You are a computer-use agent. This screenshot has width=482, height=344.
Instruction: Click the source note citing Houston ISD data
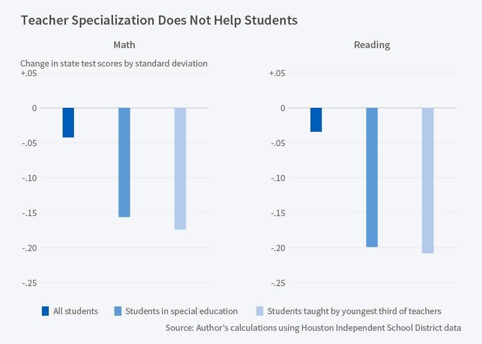tap(313, 328)
